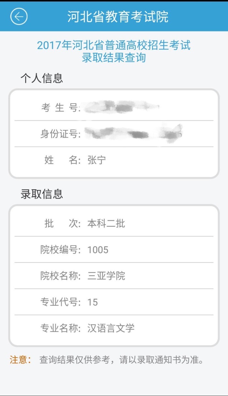This screenshot has height=396, width=228.
Task: Select the 2017年河北省普通高校招生考试 page heading
Action: tap(114, 45)
